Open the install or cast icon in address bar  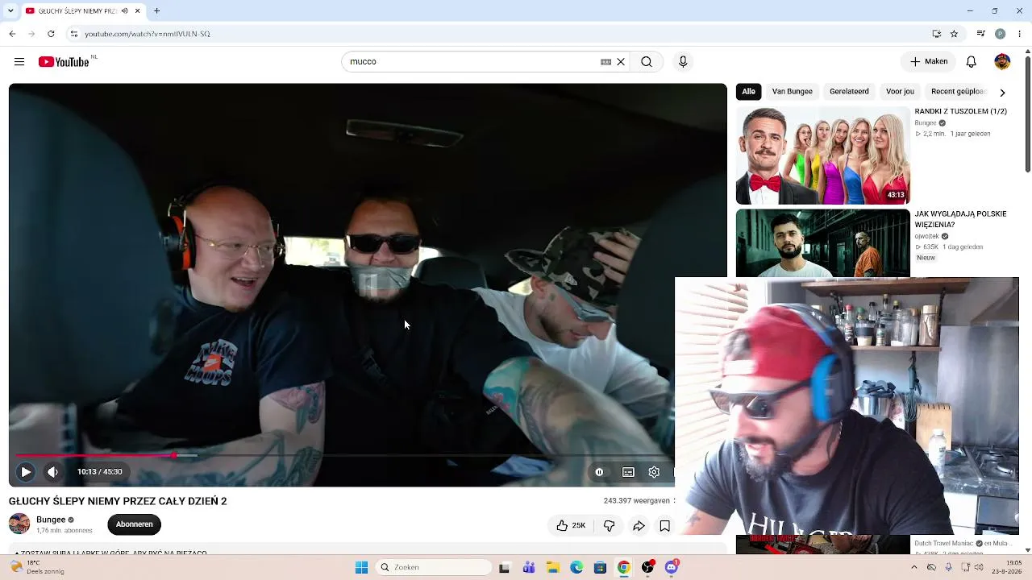click(x=936, y=34)
